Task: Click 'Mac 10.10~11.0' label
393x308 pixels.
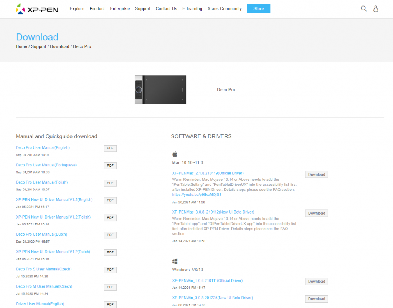Action: click(x=187, y=162)
